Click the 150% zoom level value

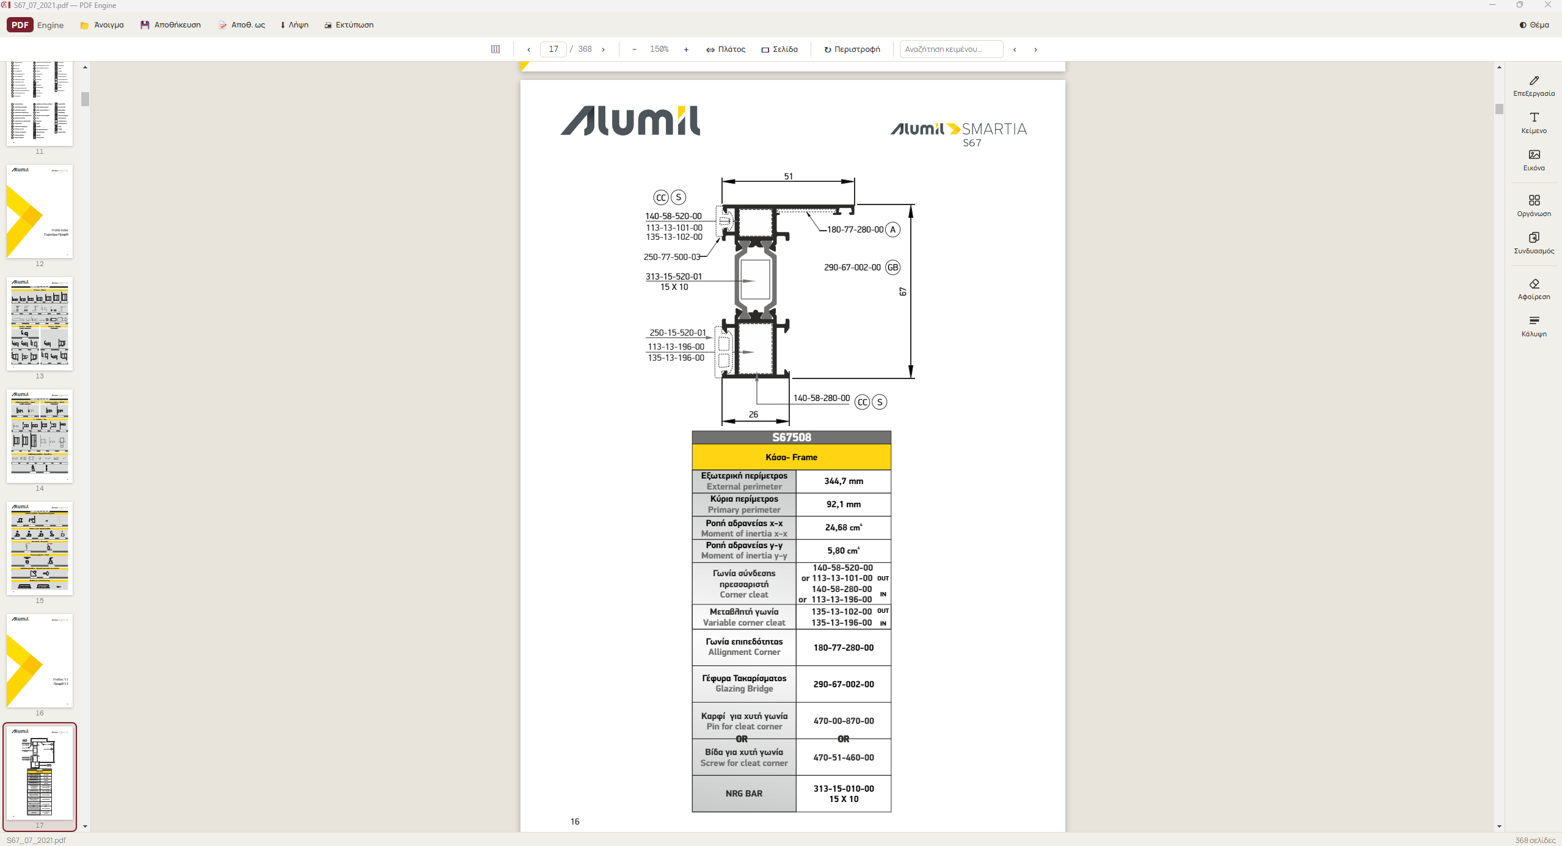coord(659,49)
